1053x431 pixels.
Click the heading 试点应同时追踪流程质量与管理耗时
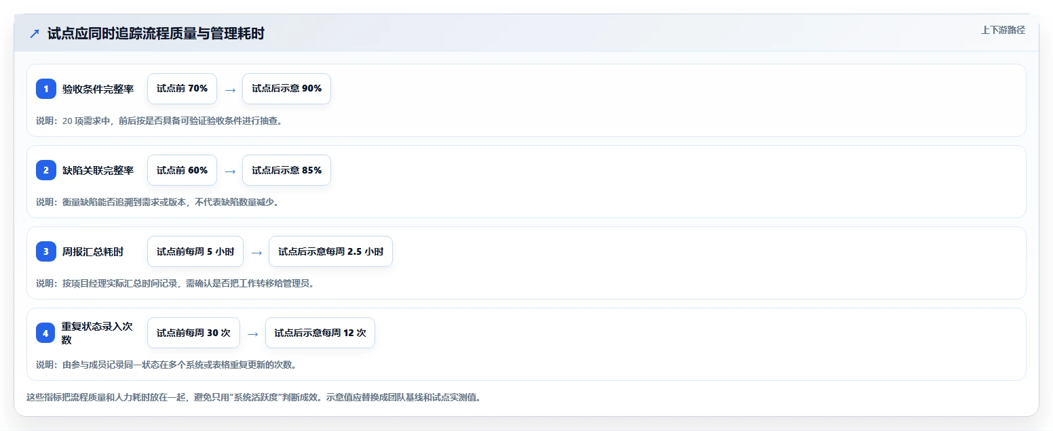point(156,34)
